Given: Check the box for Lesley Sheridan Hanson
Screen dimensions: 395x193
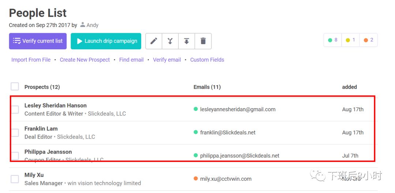Looking at the screenshot, I should [15, 109].
